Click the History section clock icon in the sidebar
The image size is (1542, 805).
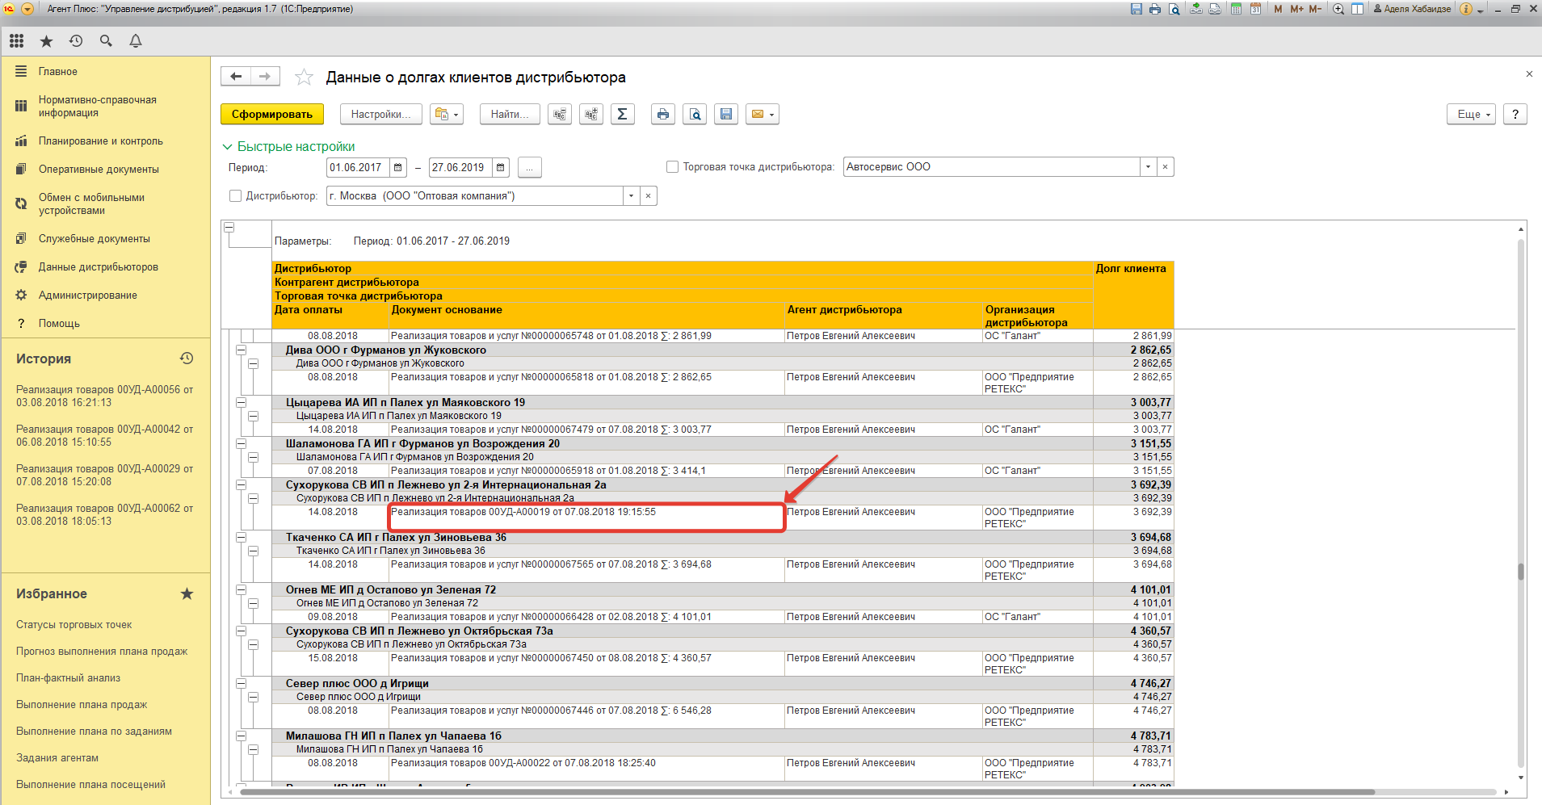(187, 358)
